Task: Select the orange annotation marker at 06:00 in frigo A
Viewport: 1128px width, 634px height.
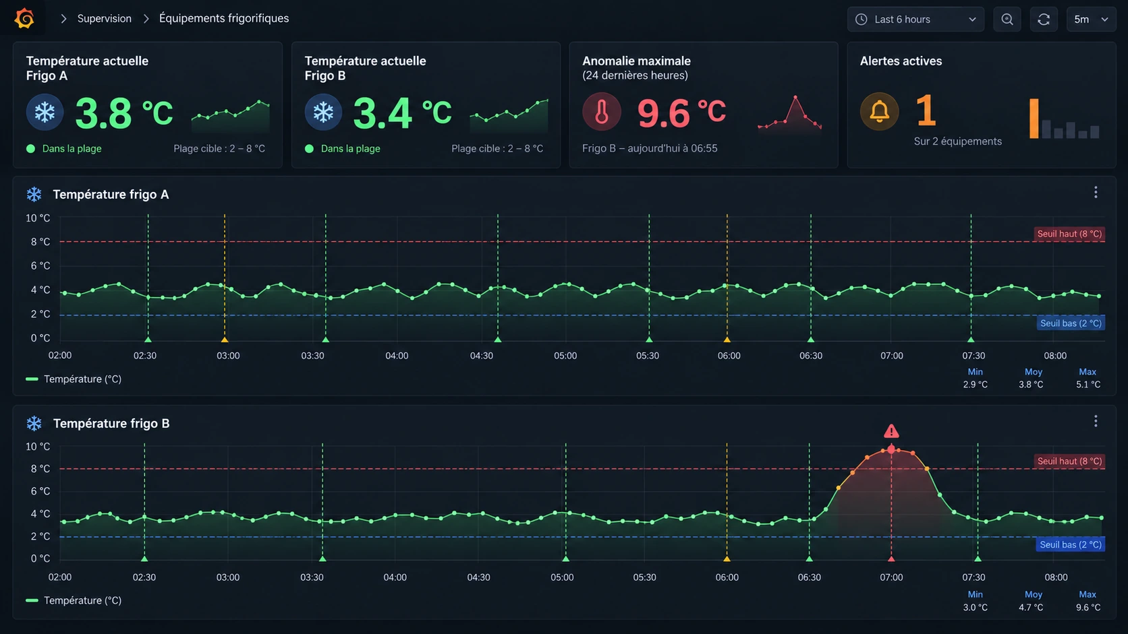Action: coord(727,339)
